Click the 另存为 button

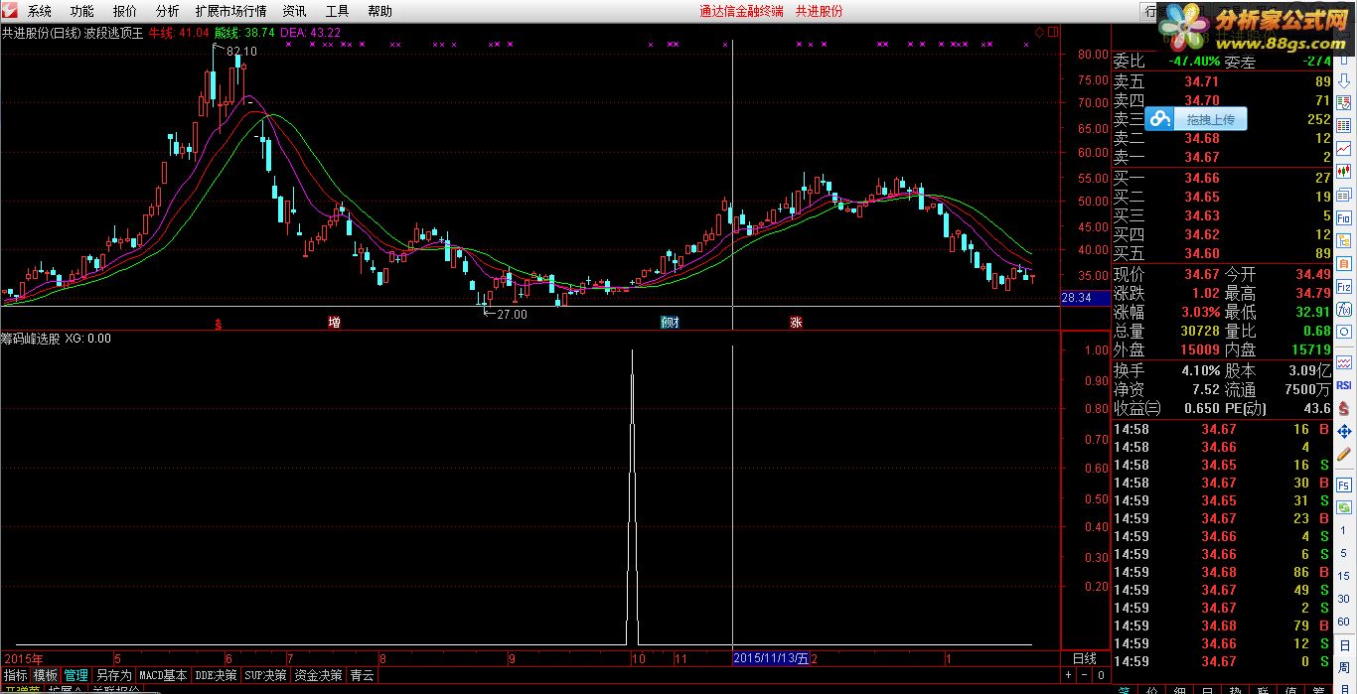tap(113, 675)
